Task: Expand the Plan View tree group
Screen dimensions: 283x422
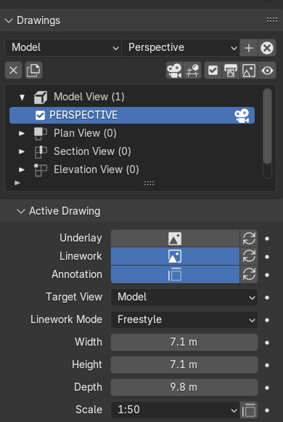Action: (22, 133)
